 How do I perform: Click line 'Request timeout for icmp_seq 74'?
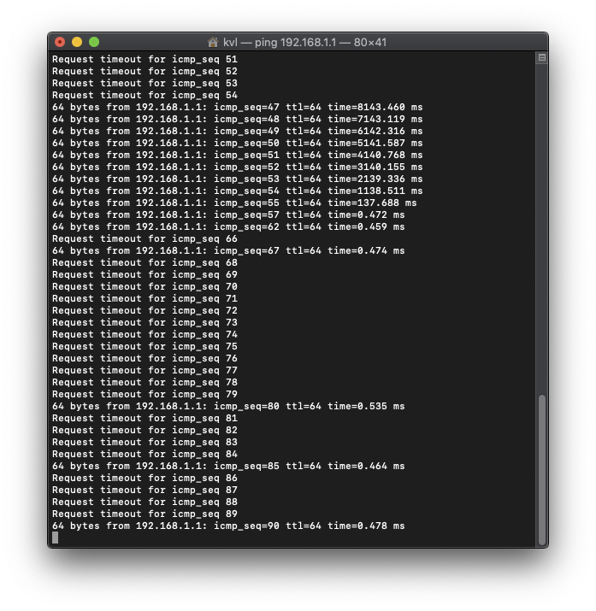tap(145, 334)
